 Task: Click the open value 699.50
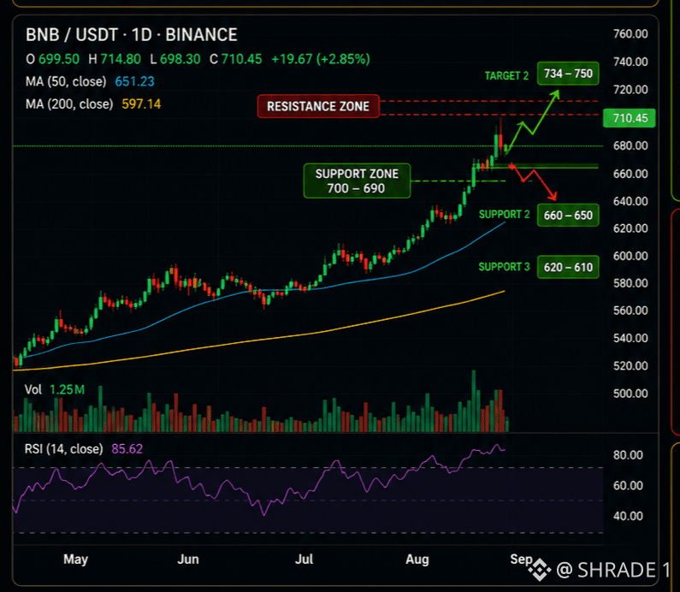pos(59,59)
